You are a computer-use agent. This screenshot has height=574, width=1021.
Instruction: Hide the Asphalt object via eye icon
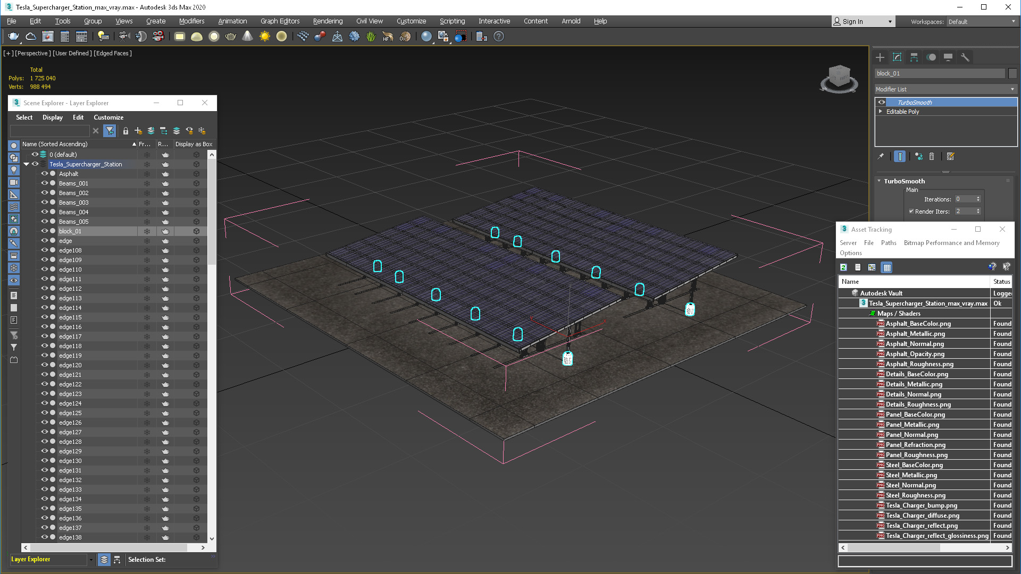coord(45,174)
